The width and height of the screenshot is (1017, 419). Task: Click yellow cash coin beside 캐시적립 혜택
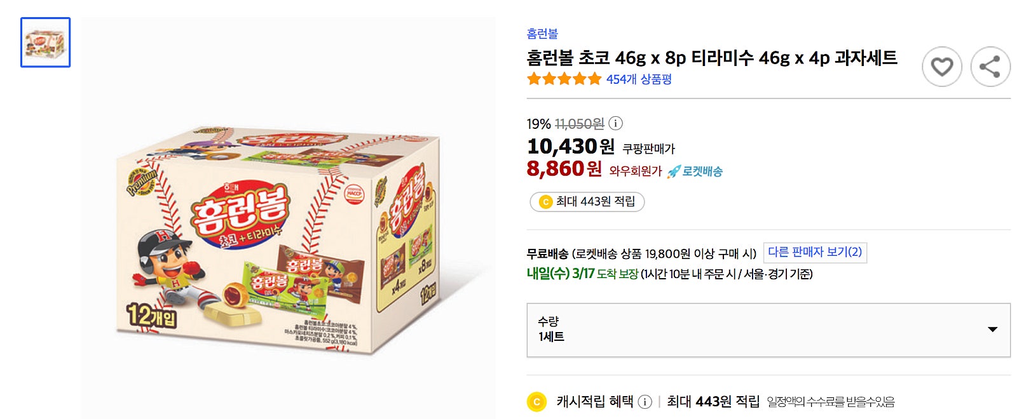536,402
